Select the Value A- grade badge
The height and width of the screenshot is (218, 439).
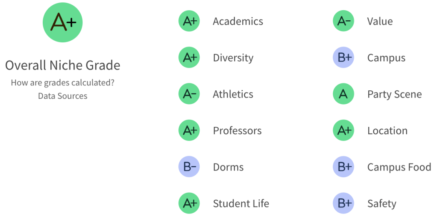click(343, 21)
